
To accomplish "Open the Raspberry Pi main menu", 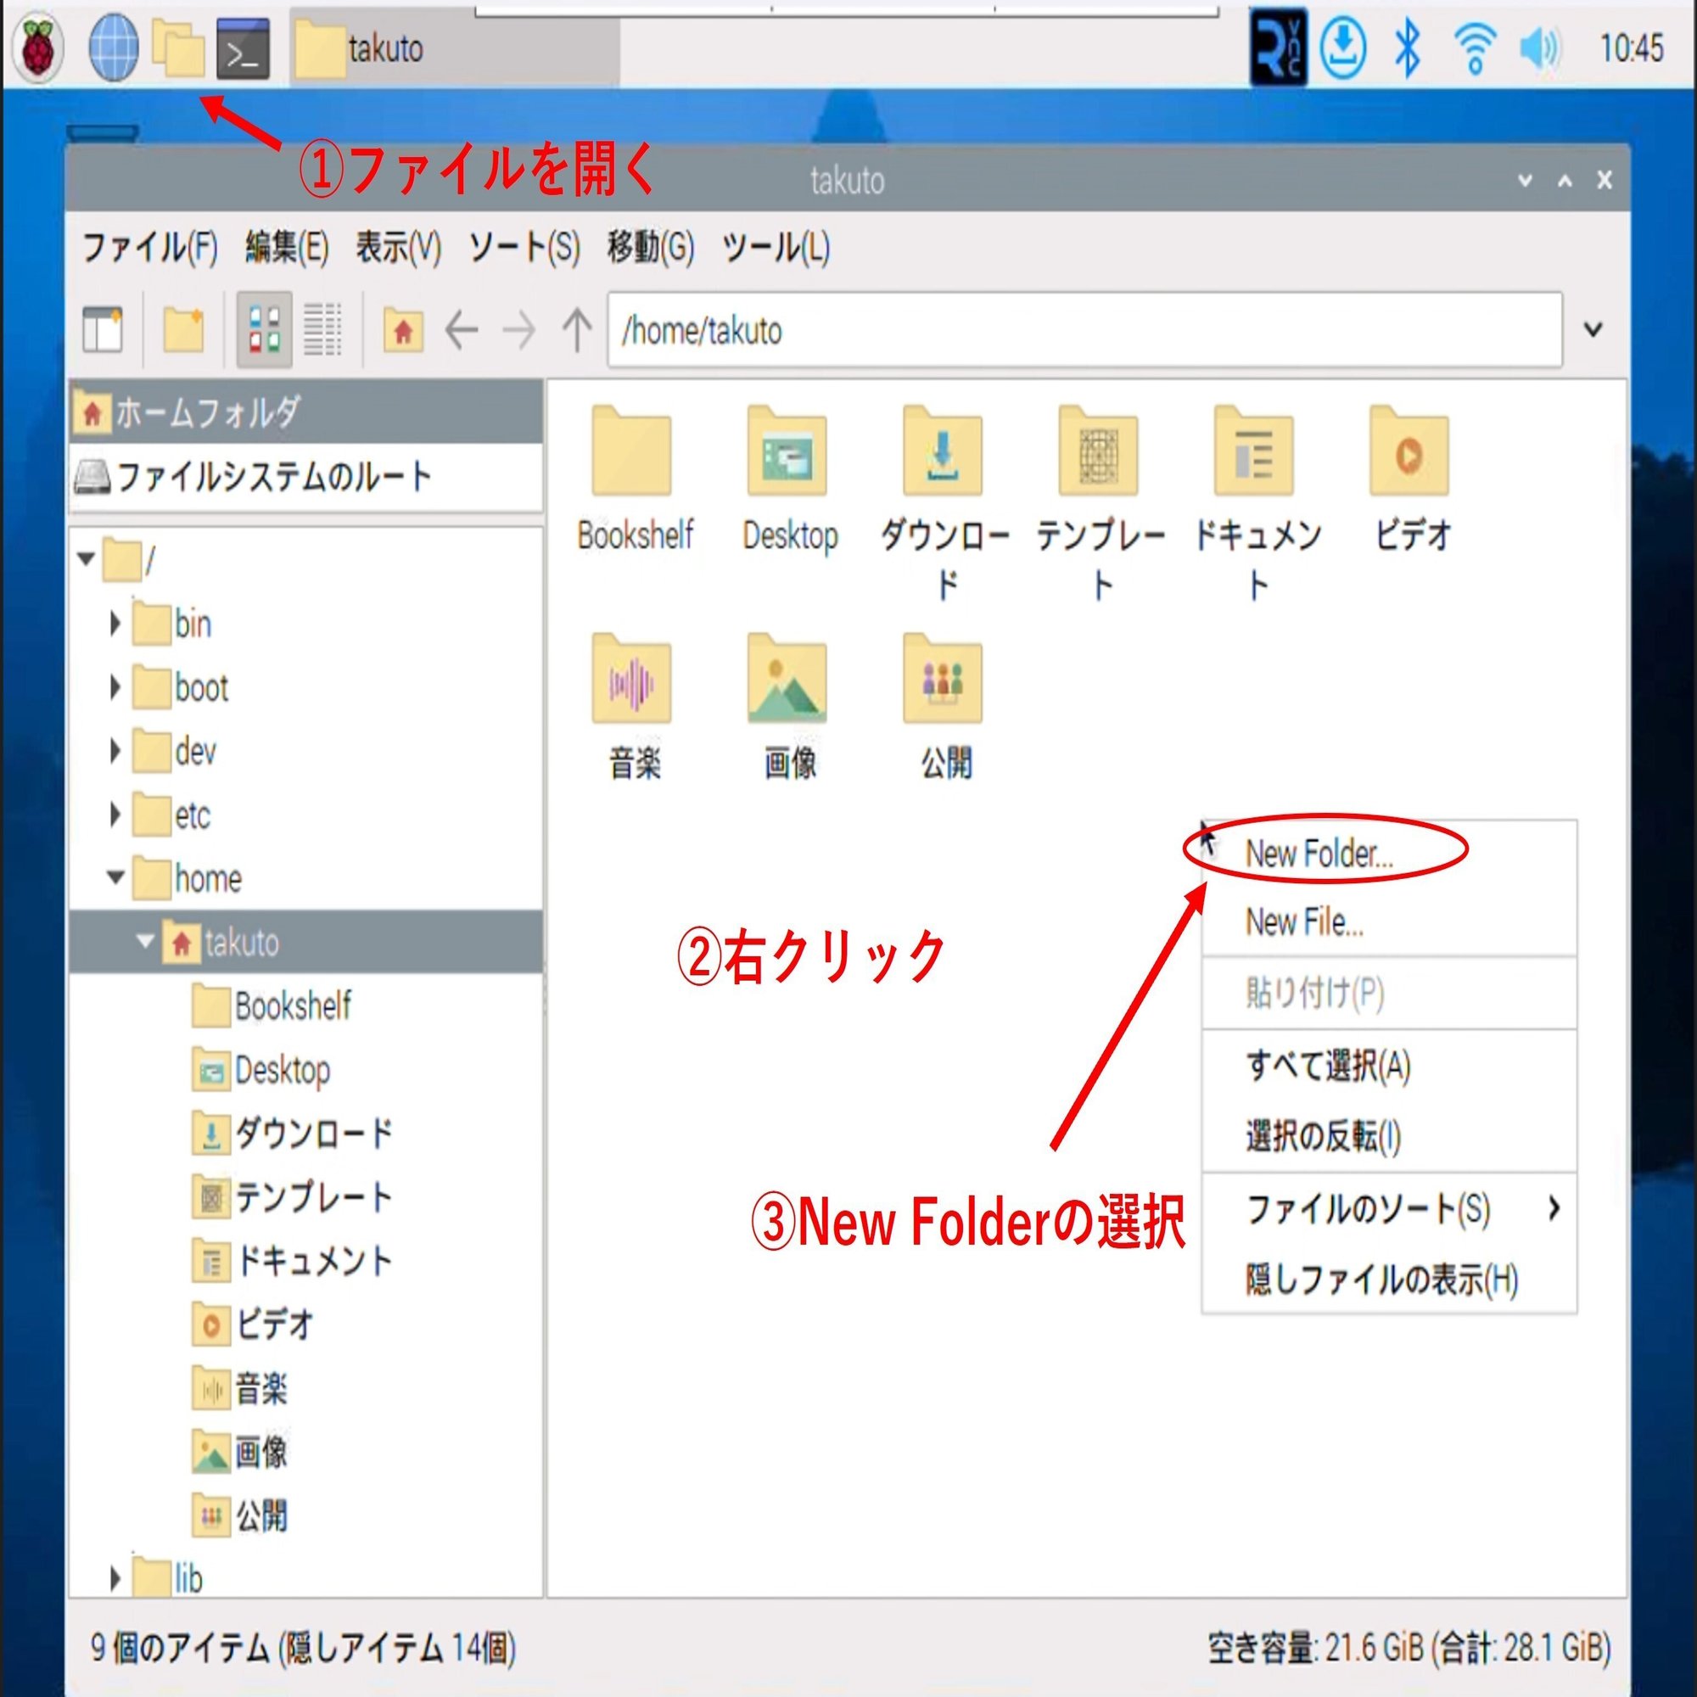I will point(38,49).
